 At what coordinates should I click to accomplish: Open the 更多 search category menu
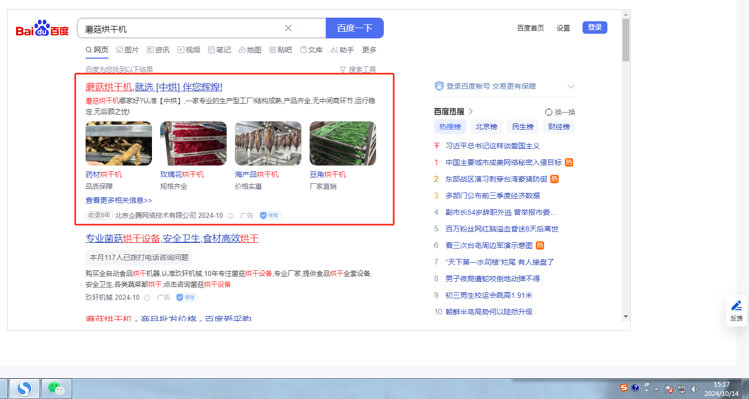pyautogui.click(x=369, y=50)
